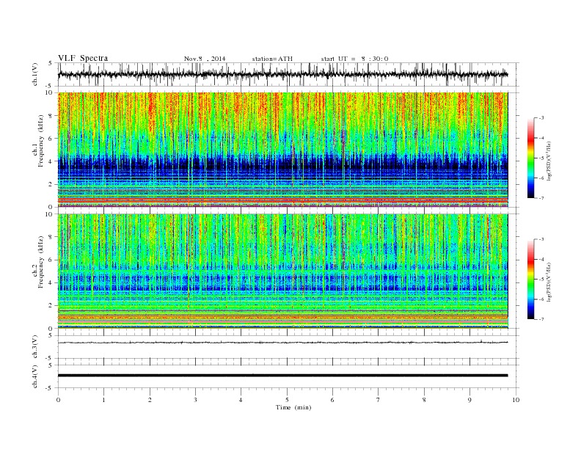Click the thick ch.4 voltage trace
The height and width of the screenshot is (449, 581).
tap(283, 376)
